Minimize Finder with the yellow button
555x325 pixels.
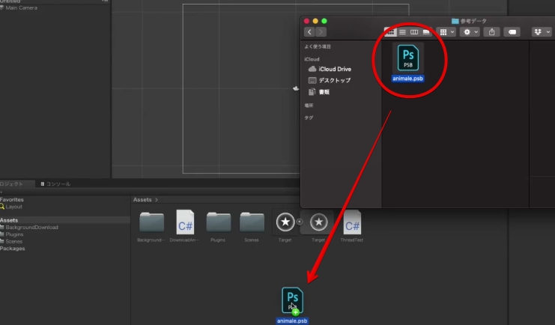[x=315, y=21]
